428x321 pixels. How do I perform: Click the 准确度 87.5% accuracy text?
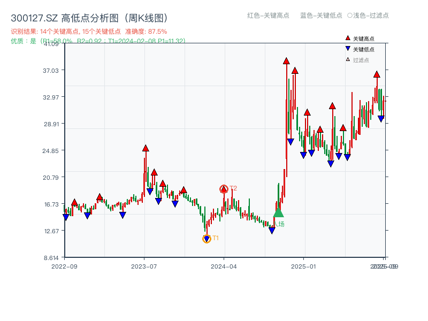[x=148, y=32]
